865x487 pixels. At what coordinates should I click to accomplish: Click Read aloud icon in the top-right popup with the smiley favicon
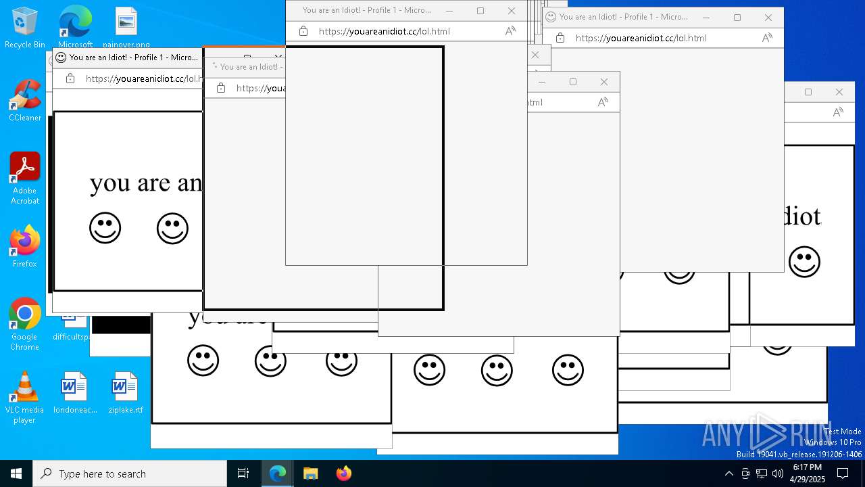pos(767,38)
